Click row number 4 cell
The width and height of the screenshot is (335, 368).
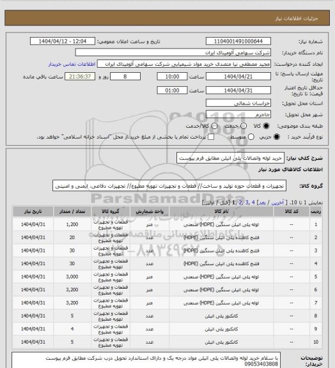click(x=316, y=264)
